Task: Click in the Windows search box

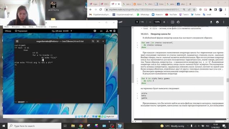Action: (34, 126)
